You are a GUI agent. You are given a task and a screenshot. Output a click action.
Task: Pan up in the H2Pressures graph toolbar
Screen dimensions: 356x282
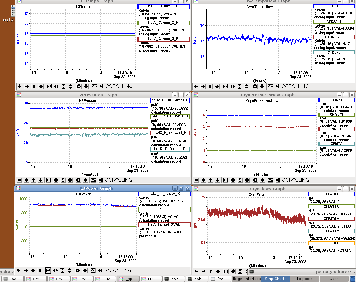click(x=33, y=180)
